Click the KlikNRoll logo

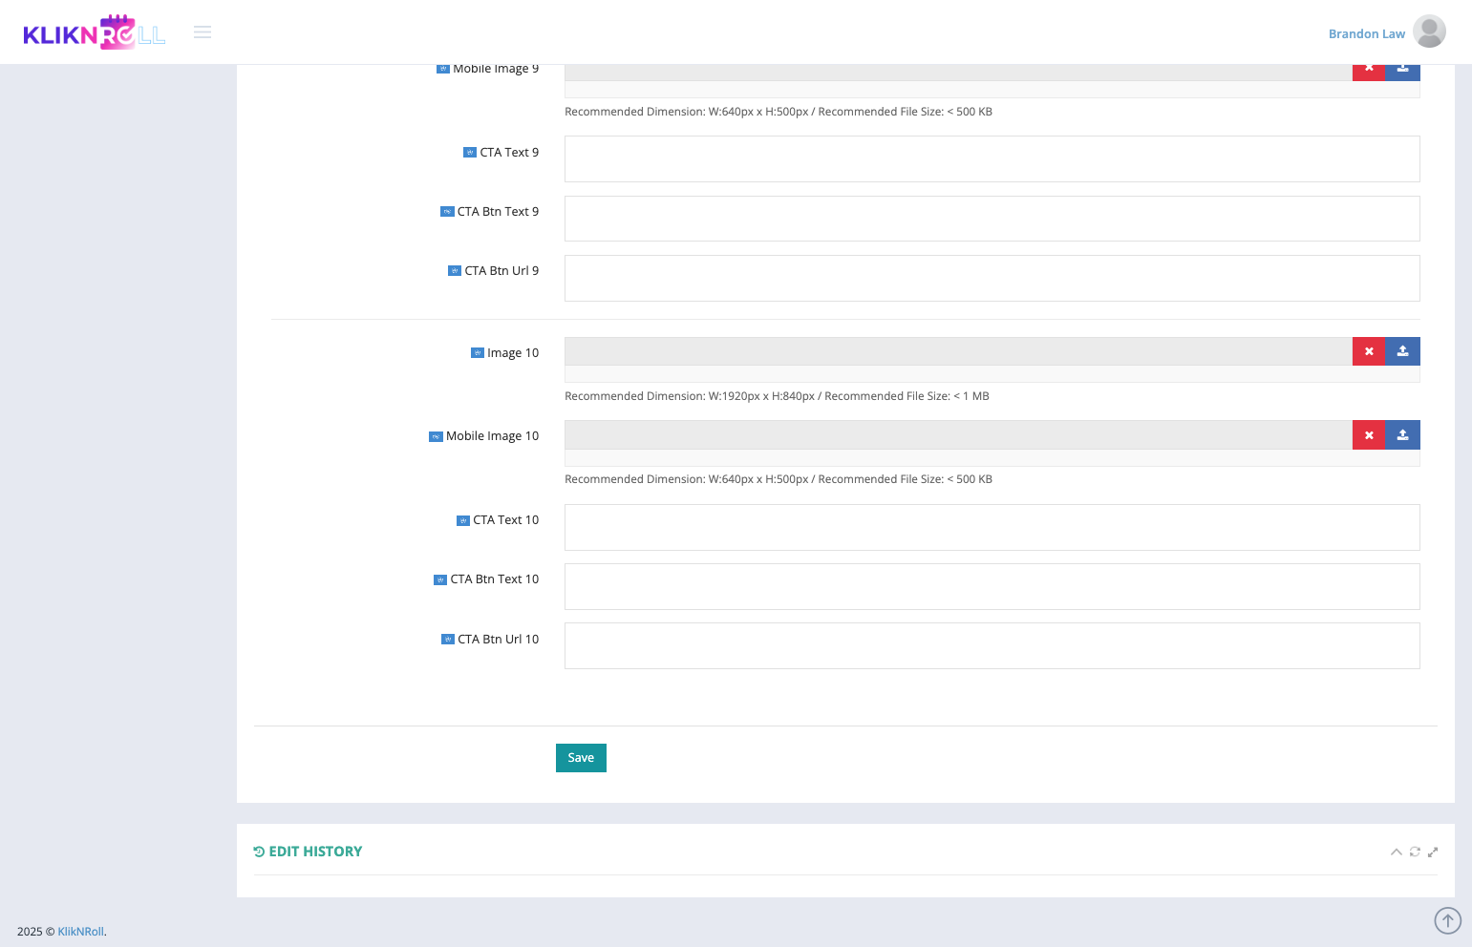click(x=95, y=32)
